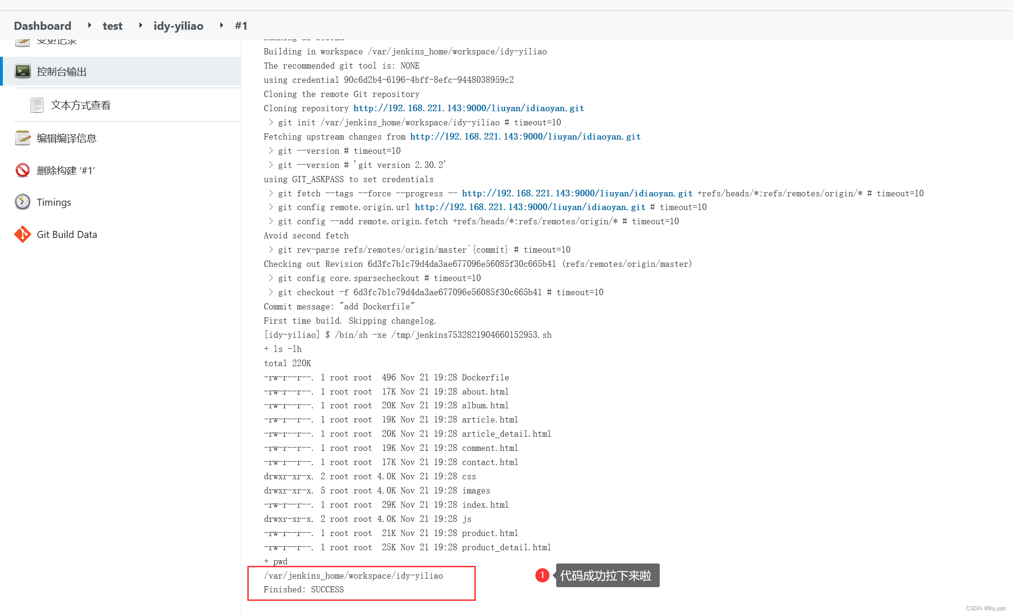Open the #1 build breadcrumb
1013x616 pixels.
[241, 26]
